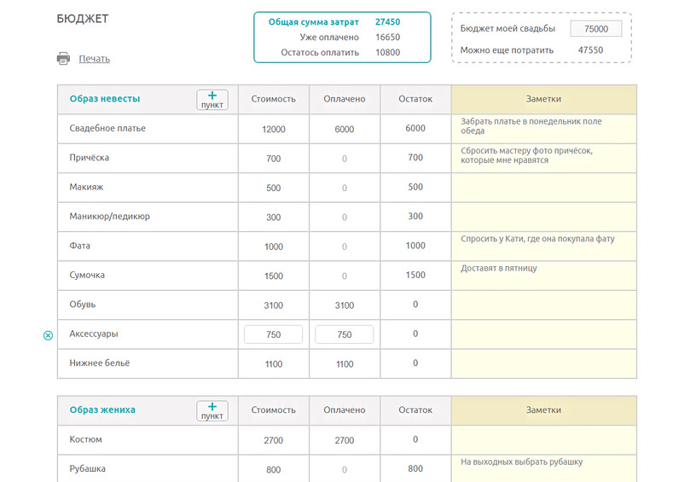Select the Аксессуары row label
The height and width of the screenshot is (482, 696).
click(94, 334)
